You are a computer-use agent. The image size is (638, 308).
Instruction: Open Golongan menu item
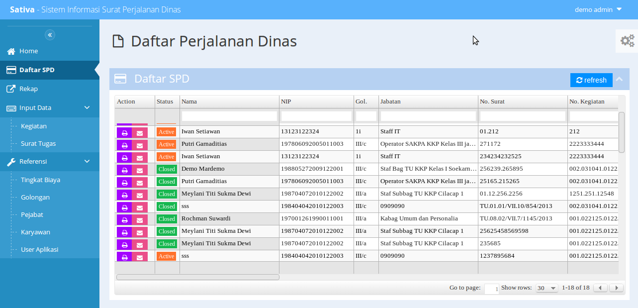click(x=35, y=198)
